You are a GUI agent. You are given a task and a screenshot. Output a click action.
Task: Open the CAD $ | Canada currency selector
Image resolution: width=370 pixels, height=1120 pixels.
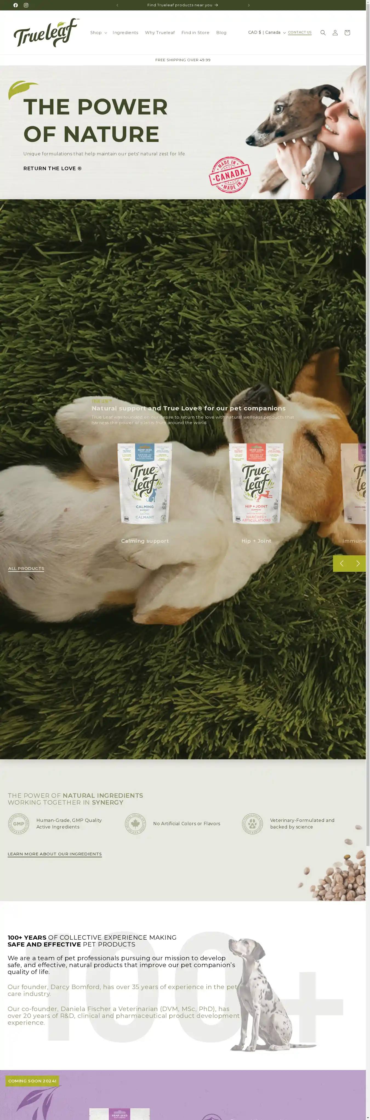[266, 33]
